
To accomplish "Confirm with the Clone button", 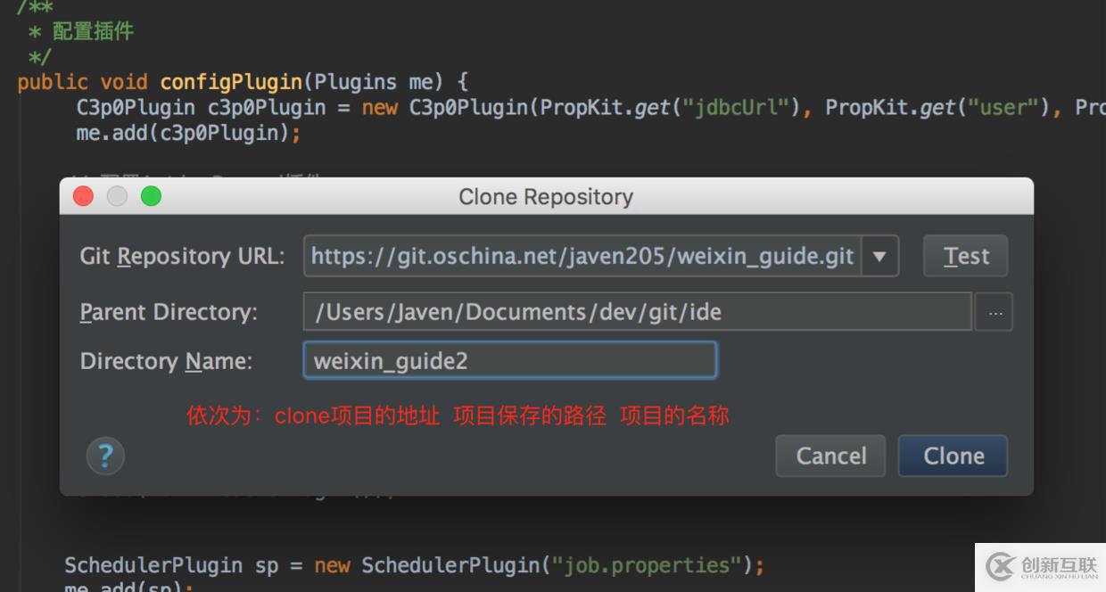I will [x=953, y=456].
